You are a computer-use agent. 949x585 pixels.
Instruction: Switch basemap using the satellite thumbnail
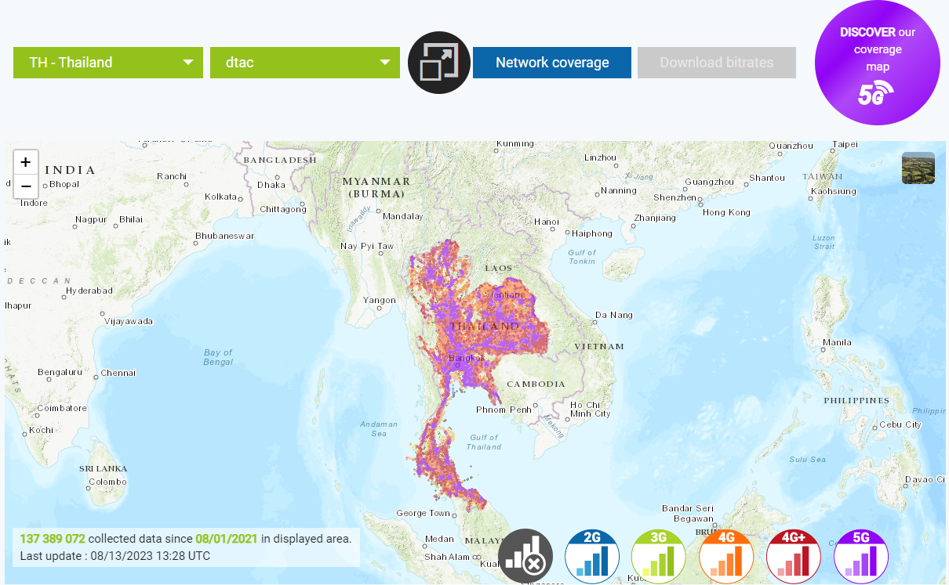click(x=918, y=168)
